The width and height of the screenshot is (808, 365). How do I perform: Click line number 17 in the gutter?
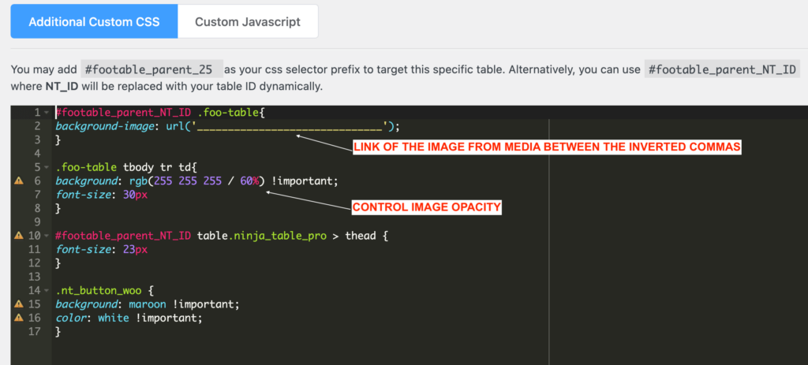pyautogui.click(x=36, y=332)
